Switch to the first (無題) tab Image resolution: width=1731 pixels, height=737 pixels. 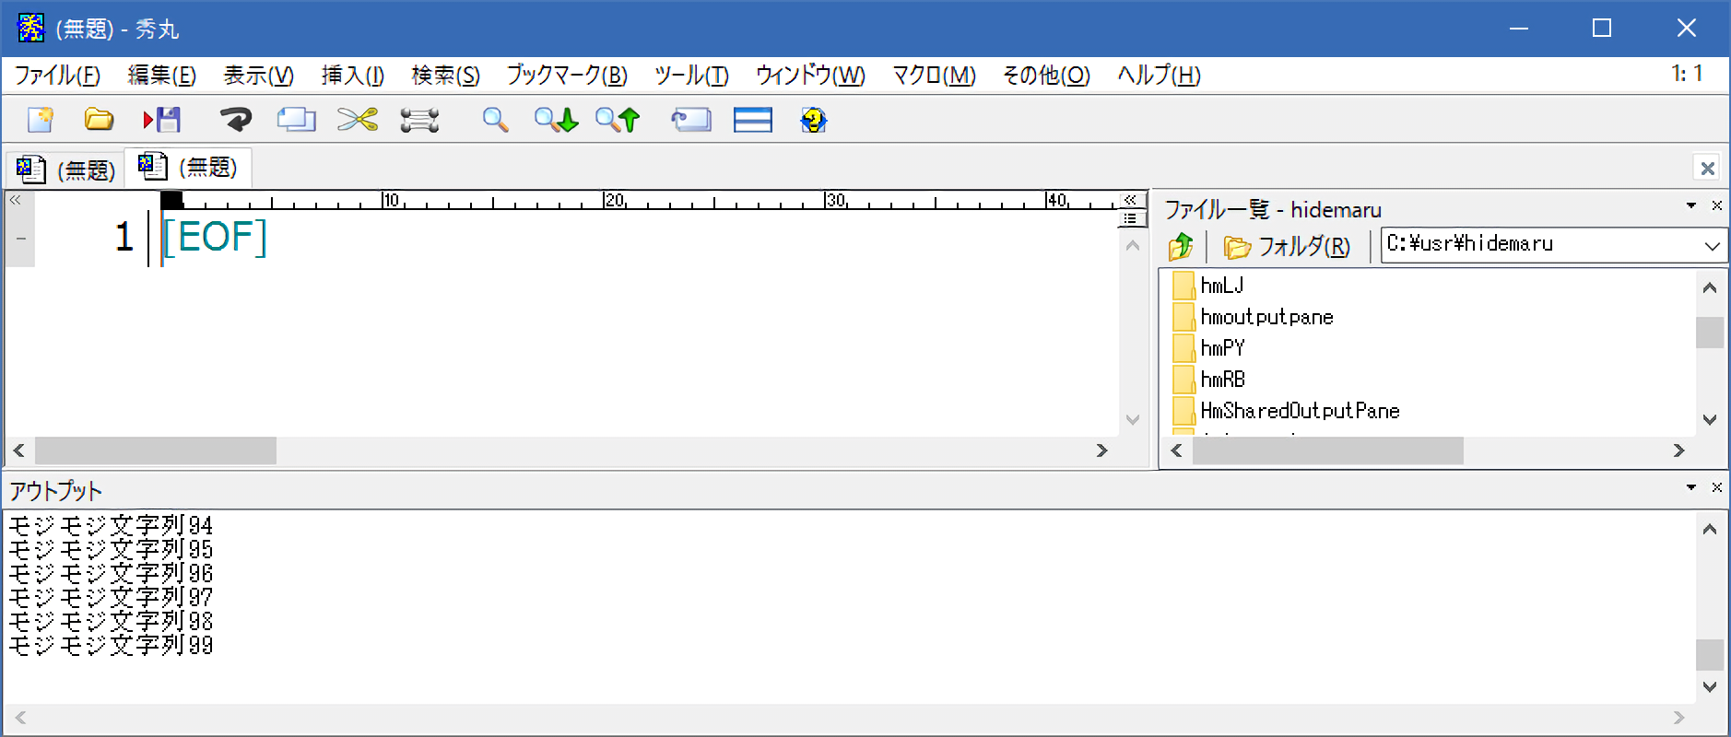(66, 170)
